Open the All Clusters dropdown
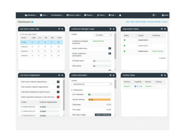This screenshot has height=136, width=182. [103, 35]
